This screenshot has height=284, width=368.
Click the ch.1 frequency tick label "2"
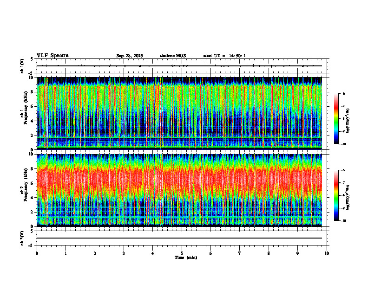33,136
